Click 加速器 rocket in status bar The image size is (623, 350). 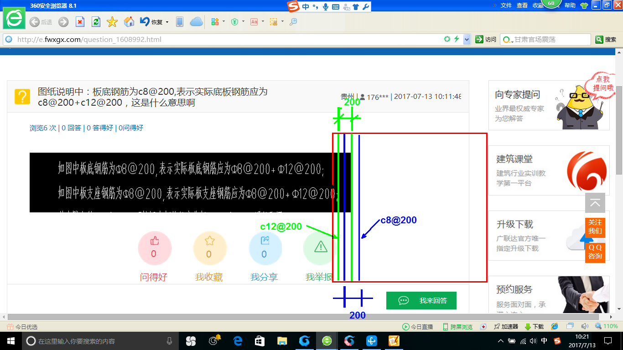(x=506, y=327)
